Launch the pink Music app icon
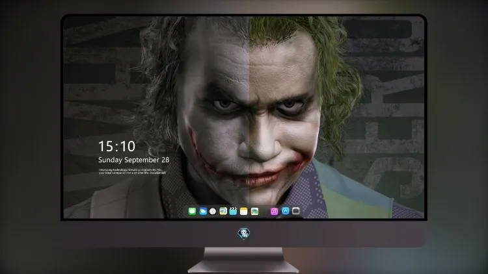 pos(274,211)
